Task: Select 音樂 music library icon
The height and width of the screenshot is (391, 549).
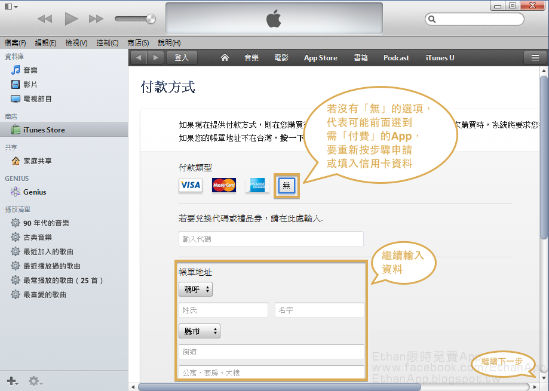Action: 16,70
